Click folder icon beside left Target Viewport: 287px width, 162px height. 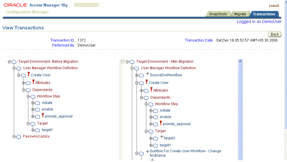[33, 124]
